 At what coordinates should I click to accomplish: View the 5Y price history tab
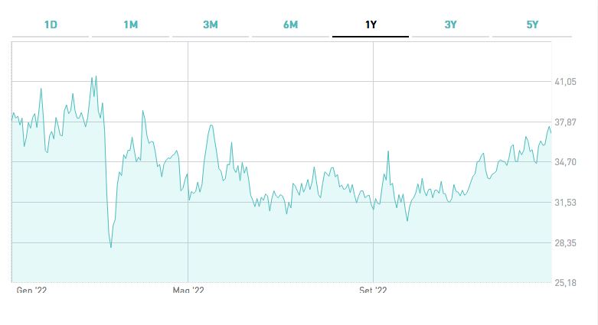pos(533,24)
